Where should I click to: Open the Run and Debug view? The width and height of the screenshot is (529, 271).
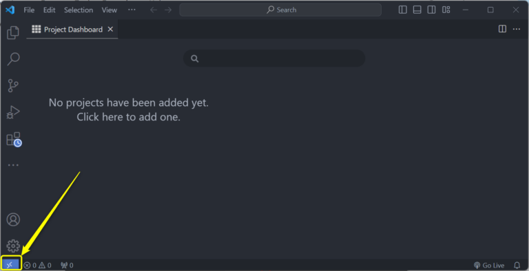(x=13, y=112)
